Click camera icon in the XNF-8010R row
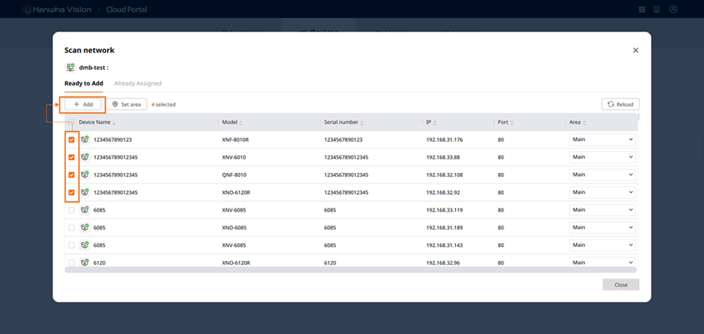704x334 pixels. tap(85, 140)
